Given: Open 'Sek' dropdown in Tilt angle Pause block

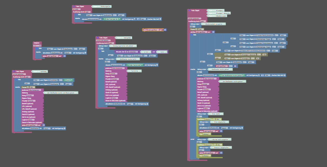Looking at the screenshot, I should click(201, 29).
